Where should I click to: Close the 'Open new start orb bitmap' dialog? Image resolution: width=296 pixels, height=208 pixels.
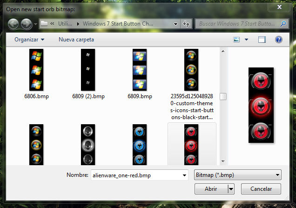[x=279, y=7]
